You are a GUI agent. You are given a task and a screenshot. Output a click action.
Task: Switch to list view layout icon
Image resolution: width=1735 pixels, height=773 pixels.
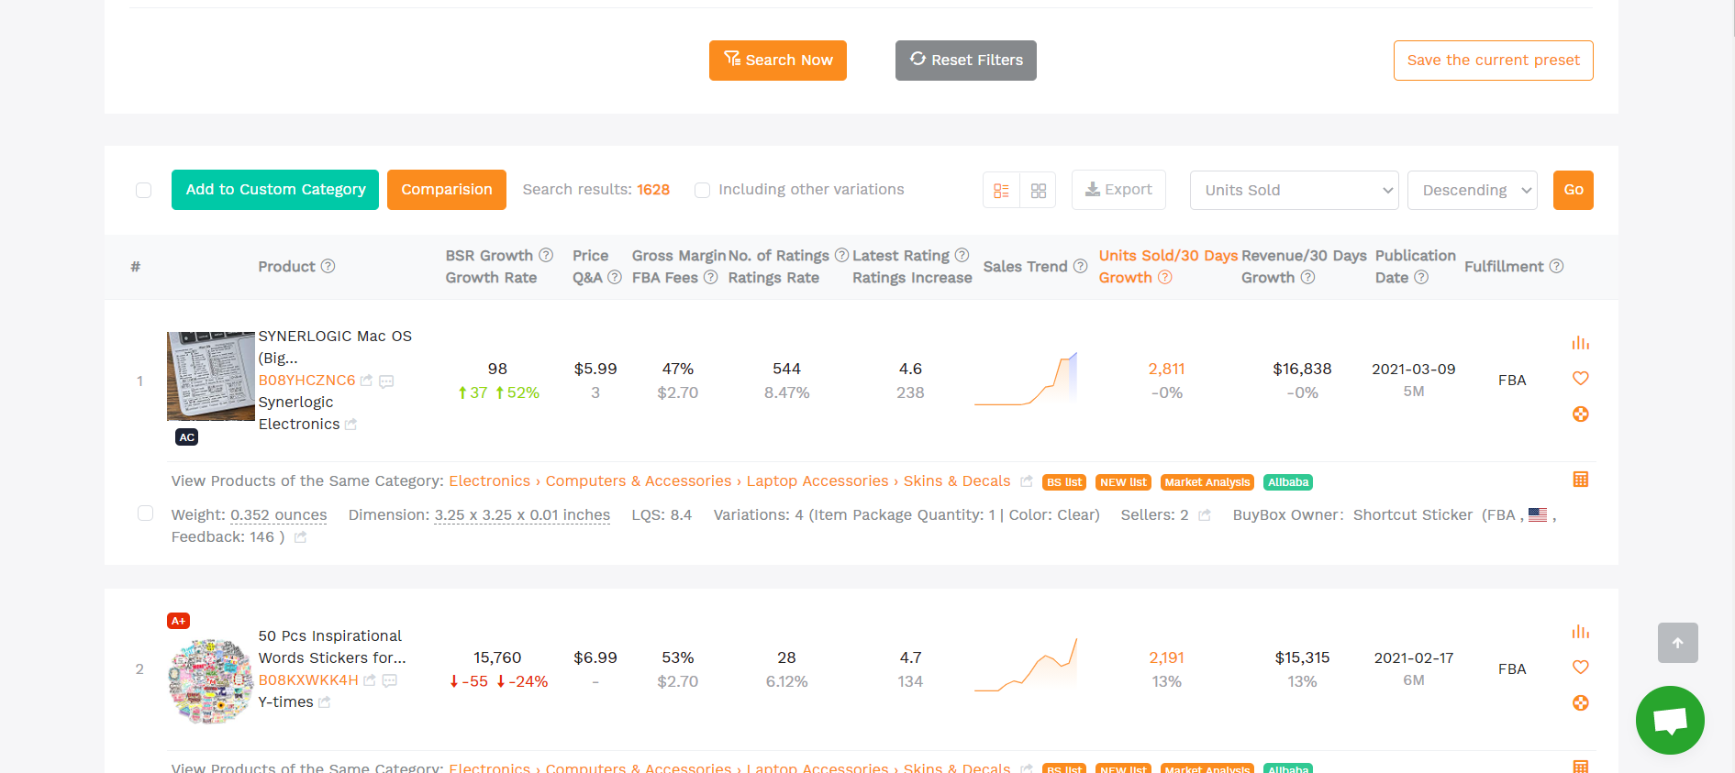[x=1001, y=191]
